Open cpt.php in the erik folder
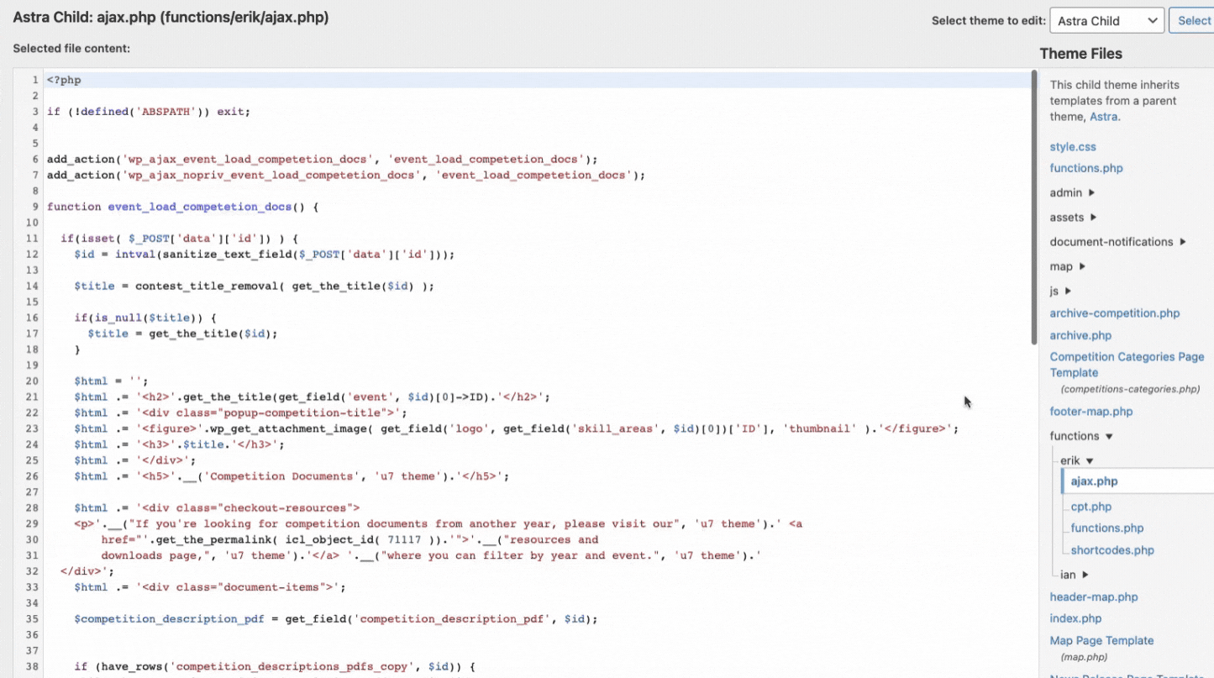The height and width of the screenshot is (678, 1214). click(x=1091, y=507)
